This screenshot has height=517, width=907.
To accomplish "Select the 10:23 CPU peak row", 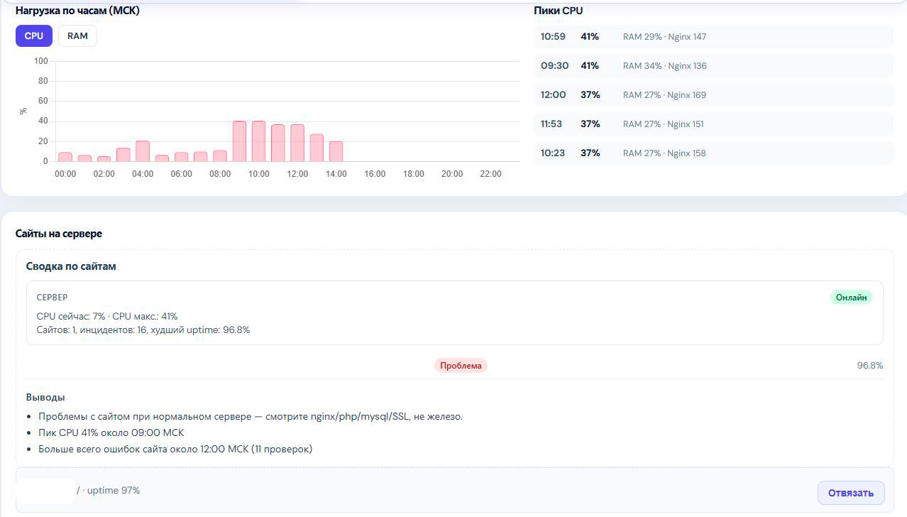I will tap(713, 153).
